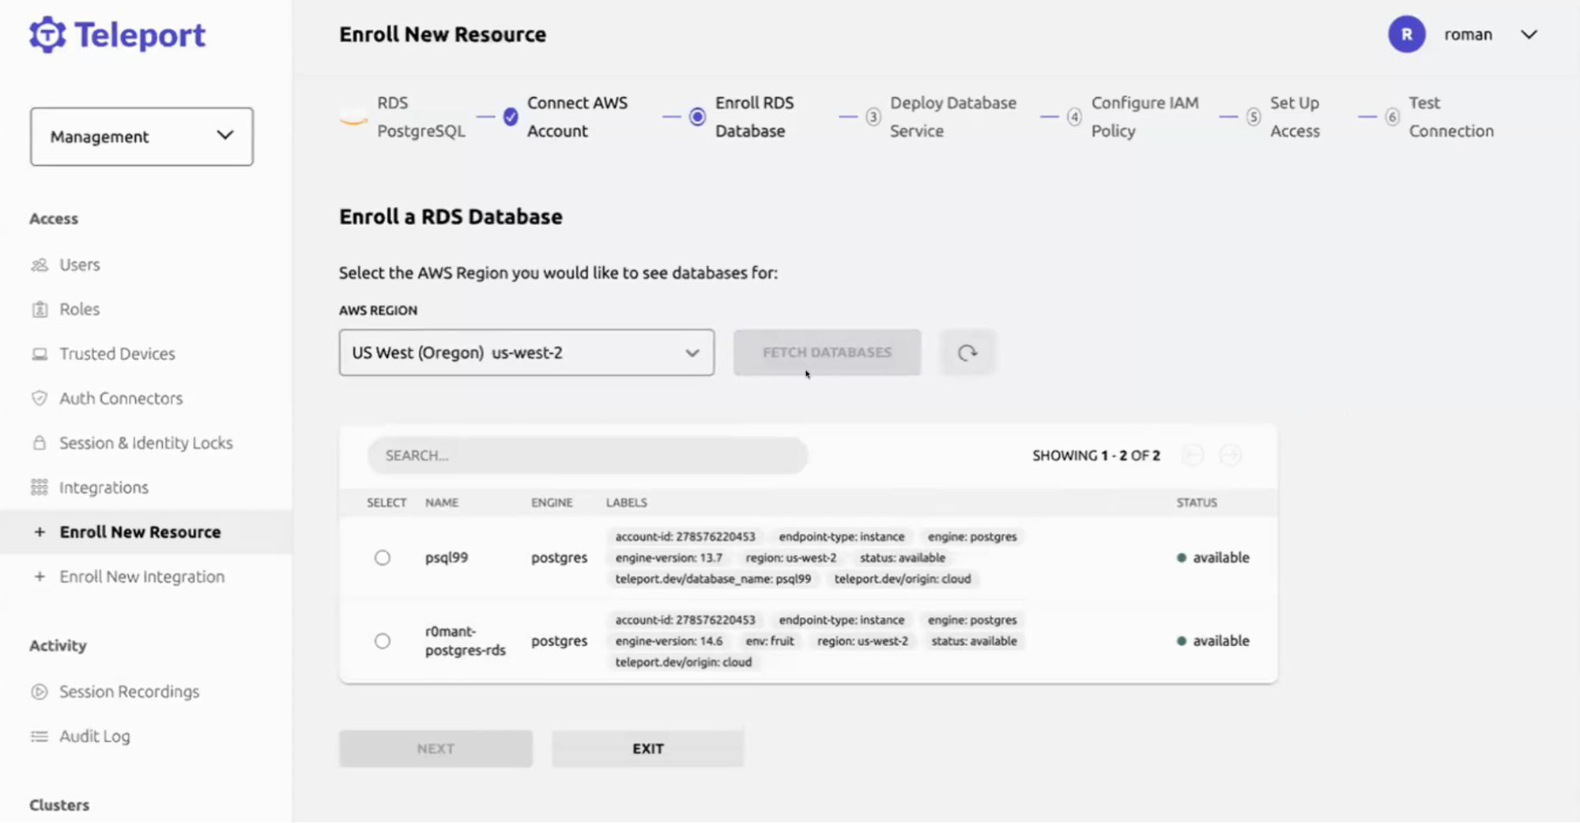Click the teleport.dev/database_name: psql99 label
Screen dimensions: 1580x823
[713, 579]
